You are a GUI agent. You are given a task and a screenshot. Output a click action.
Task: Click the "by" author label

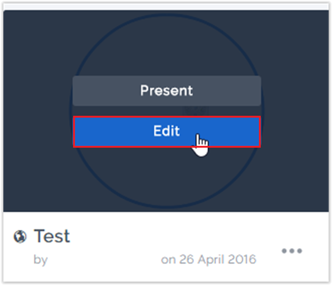click(x=40, y=260)
